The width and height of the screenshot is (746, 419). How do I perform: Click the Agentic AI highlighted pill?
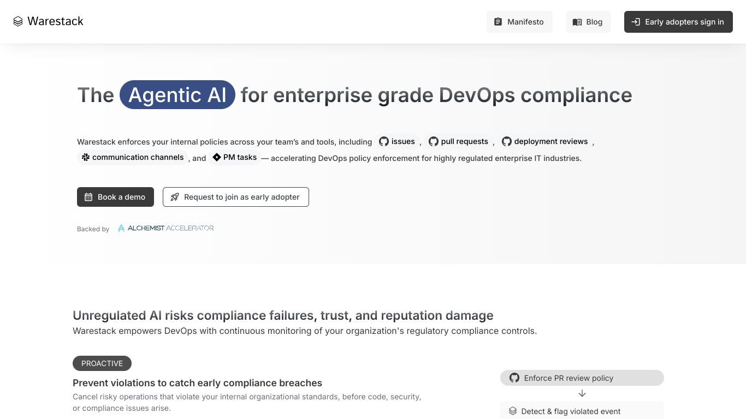[x=177, y=95]
